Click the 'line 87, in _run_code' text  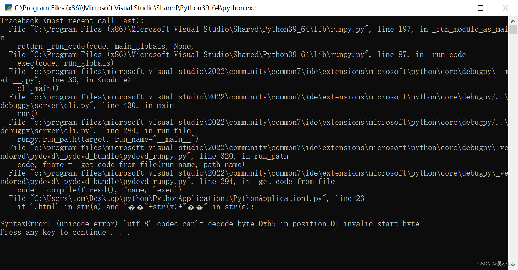click(x=422, y=55)
